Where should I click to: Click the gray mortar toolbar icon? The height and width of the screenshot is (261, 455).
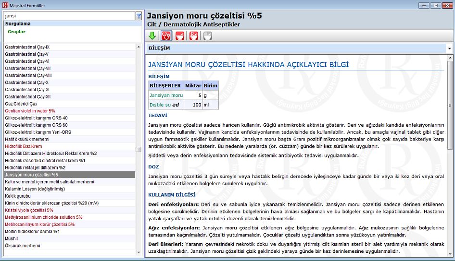point(207,36)
